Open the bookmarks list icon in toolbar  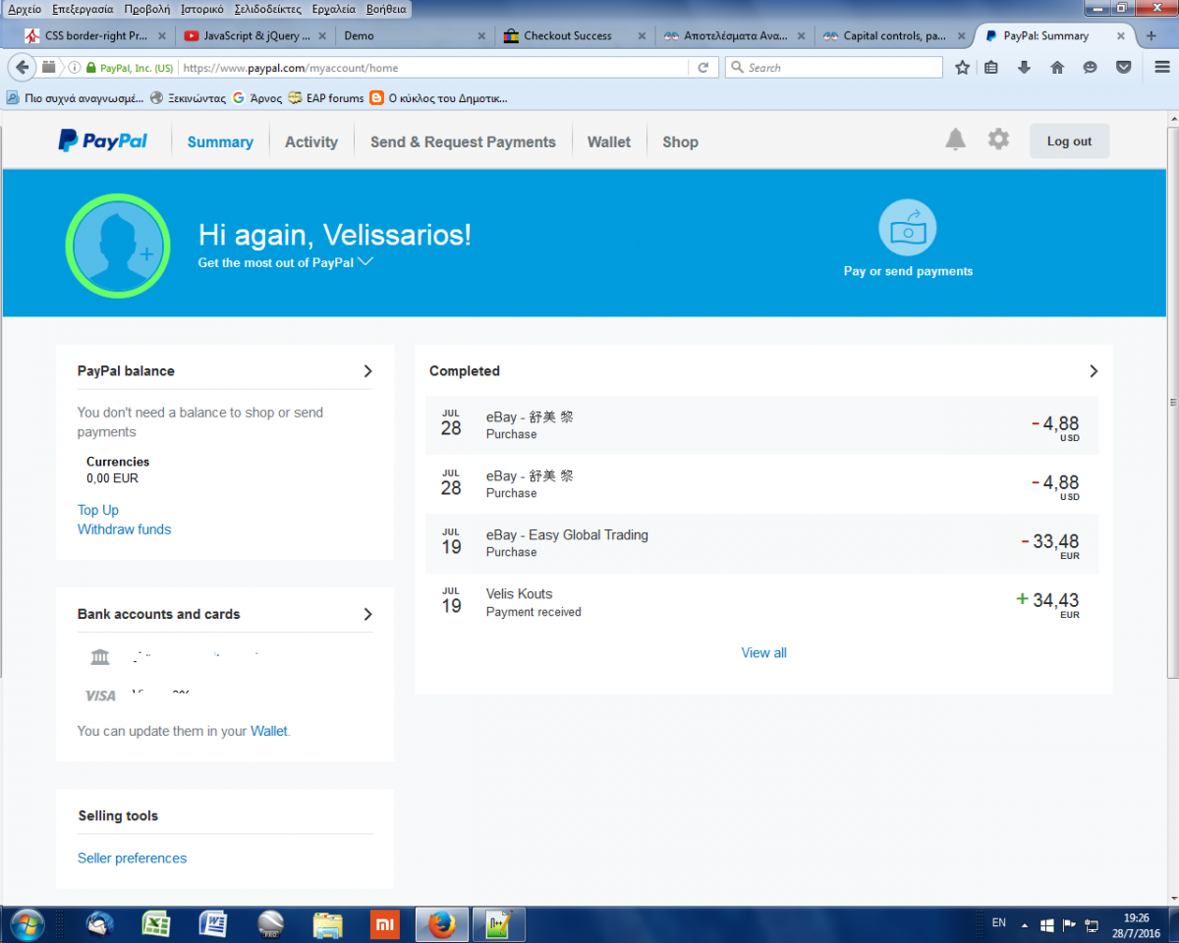click(991, 68)
